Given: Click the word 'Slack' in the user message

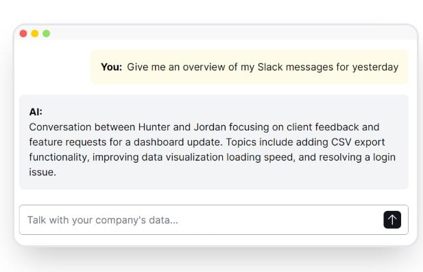Looking at the screenshot, I should pos(270,67).
